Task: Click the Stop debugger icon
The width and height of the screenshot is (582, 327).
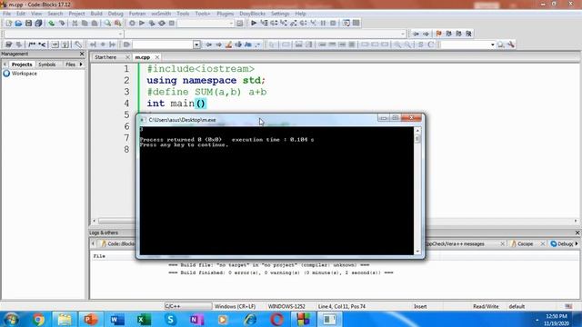Action: click(x=334, y=23)
